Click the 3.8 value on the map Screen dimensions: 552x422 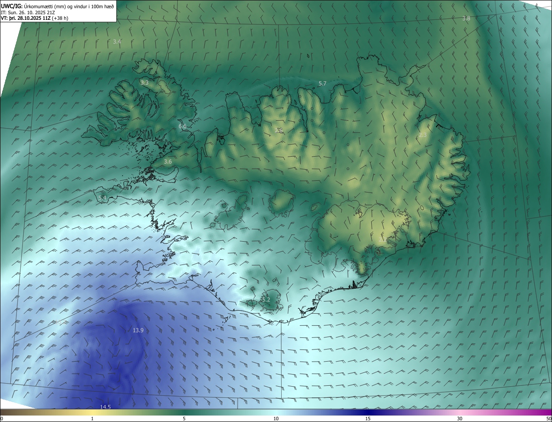pos(466,18)
